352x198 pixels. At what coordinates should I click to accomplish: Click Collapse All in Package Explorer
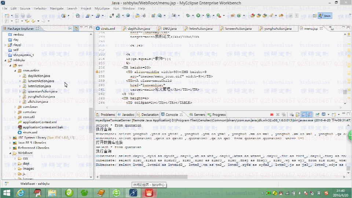pos(70,28)
